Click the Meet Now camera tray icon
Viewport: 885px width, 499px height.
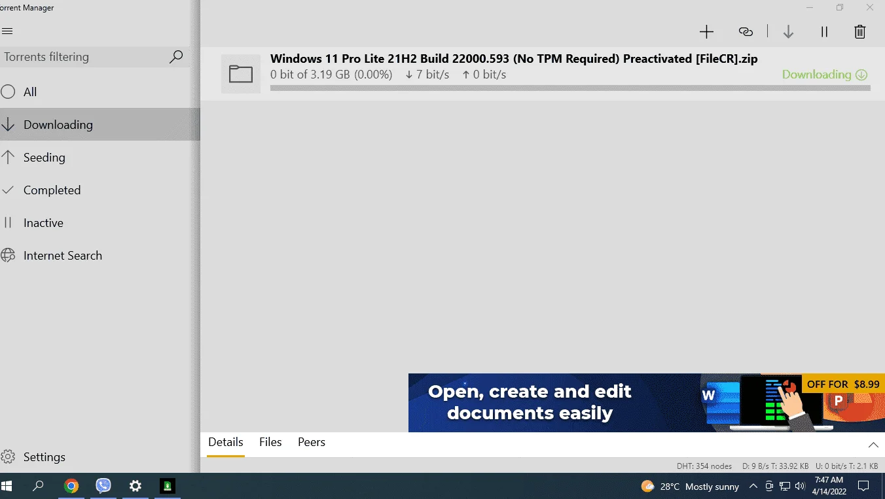click(769, 487)
